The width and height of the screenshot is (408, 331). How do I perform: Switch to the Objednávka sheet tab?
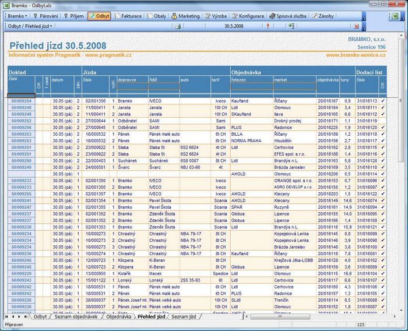coord(119,316)
